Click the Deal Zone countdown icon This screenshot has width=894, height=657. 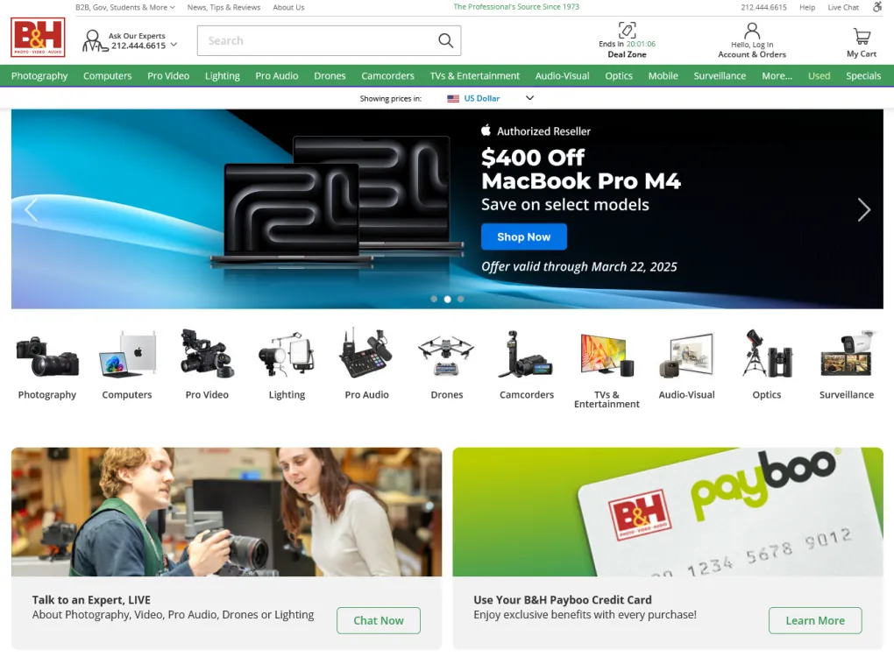(627, 29)
